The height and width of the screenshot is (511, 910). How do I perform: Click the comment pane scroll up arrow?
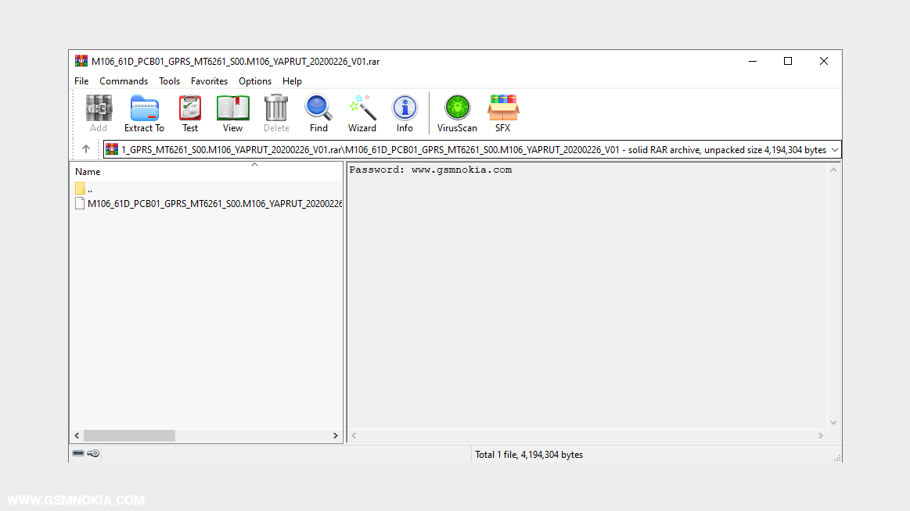point(834,170)
